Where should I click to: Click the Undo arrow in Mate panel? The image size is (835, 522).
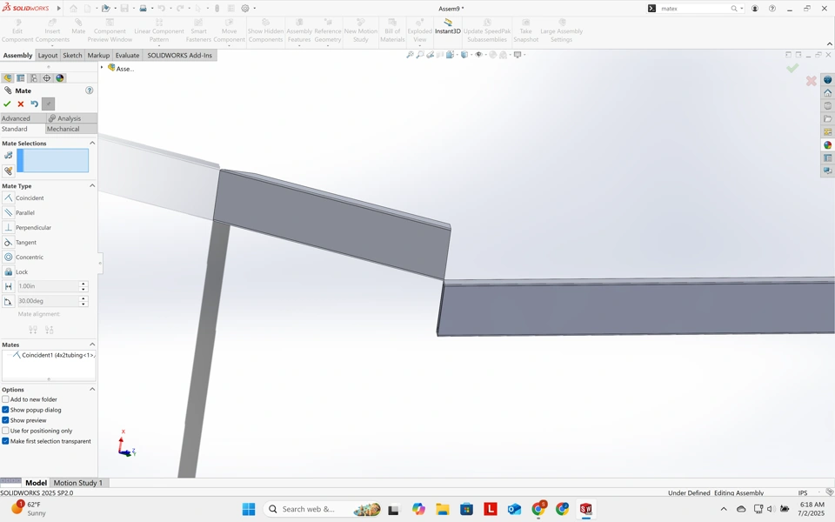click(x=35, y=104)
